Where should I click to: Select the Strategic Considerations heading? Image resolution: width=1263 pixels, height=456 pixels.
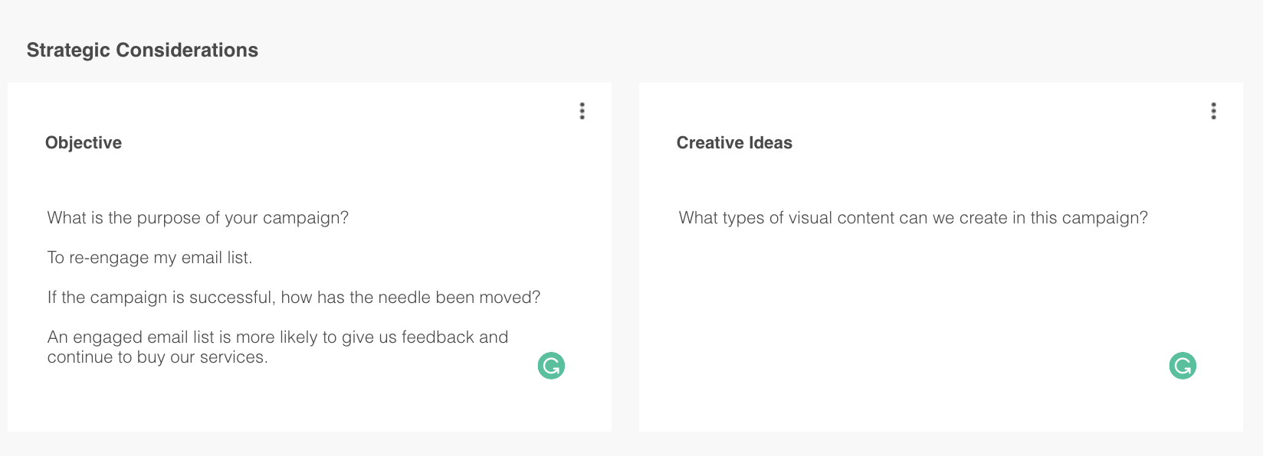(143, 50)
